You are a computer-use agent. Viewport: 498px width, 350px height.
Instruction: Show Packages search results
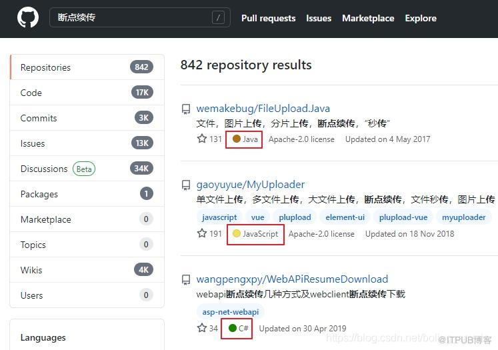[x=87, y=194]
